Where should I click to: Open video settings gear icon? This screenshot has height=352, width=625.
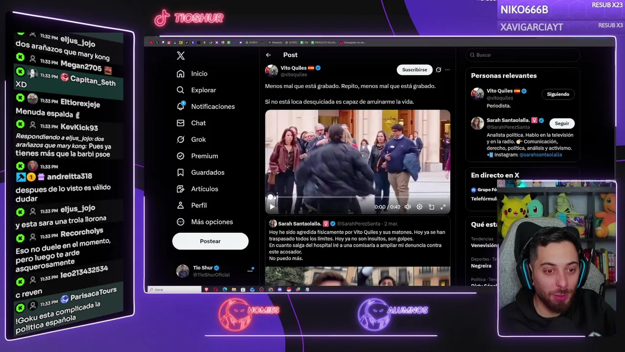click(x=419, y=207)
